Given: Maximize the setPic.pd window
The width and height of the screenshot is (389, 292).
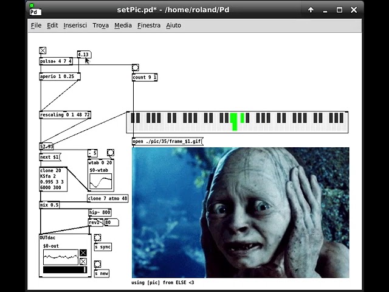Looking at the screenshot, I should [339, 10].
